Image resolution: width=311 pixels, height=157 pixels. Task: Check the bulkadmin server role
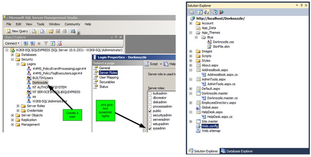150,93
